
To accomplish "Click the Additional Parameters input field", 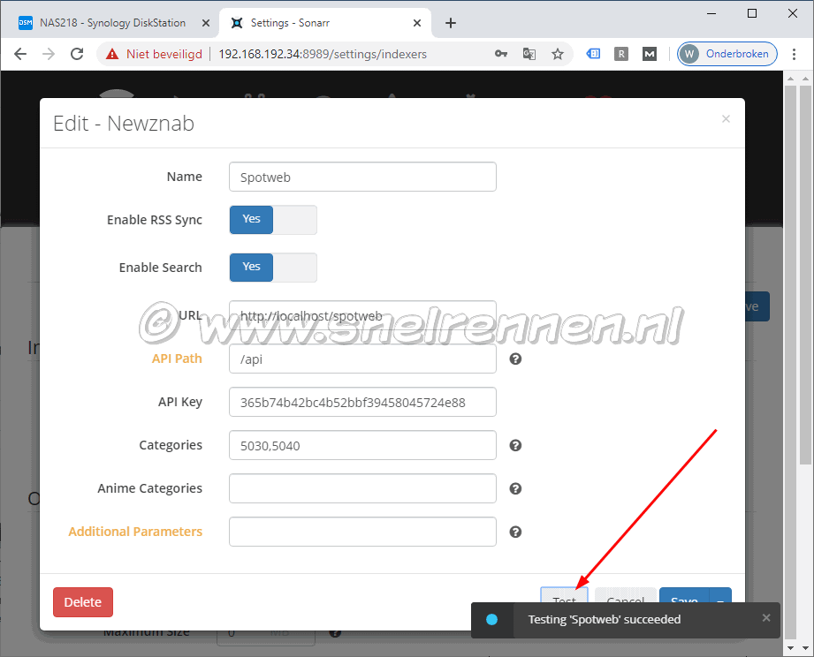I will tap(362, 532).
